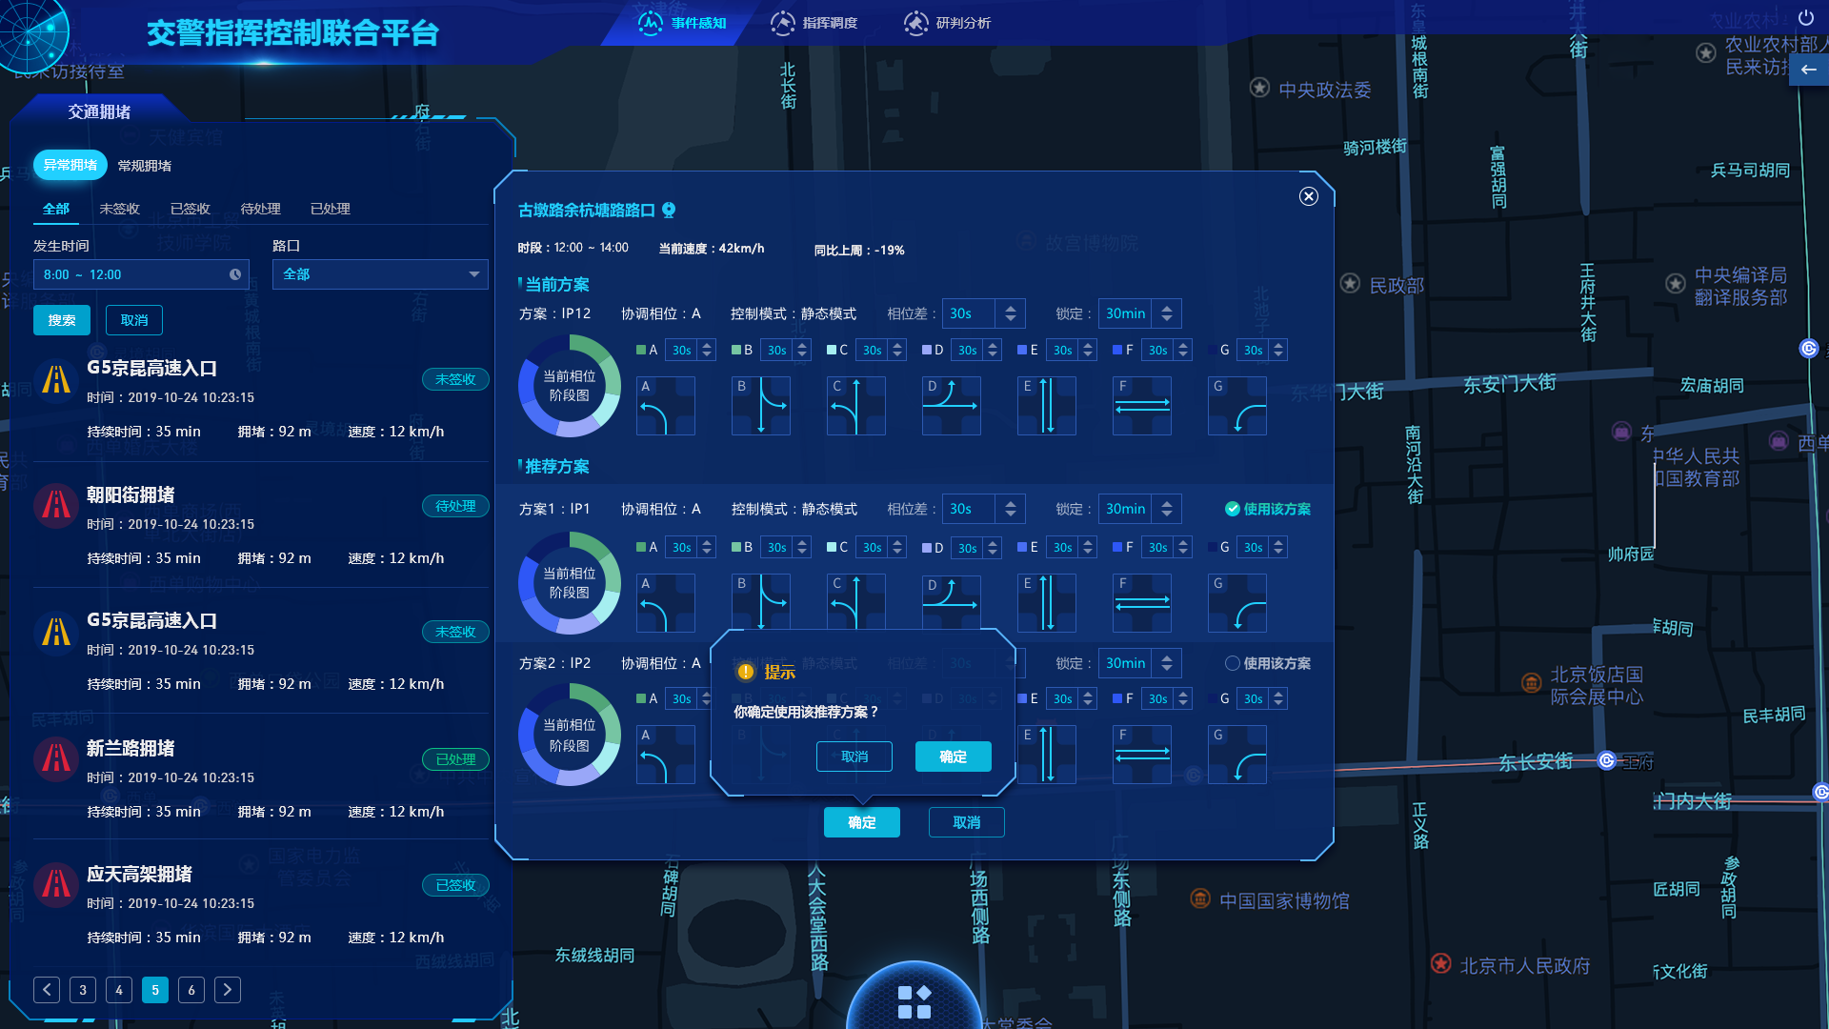1829x1029 pixels.
Task: Select the 待处理 status tab
Action: pyautogui.click(x=260, y=209)
